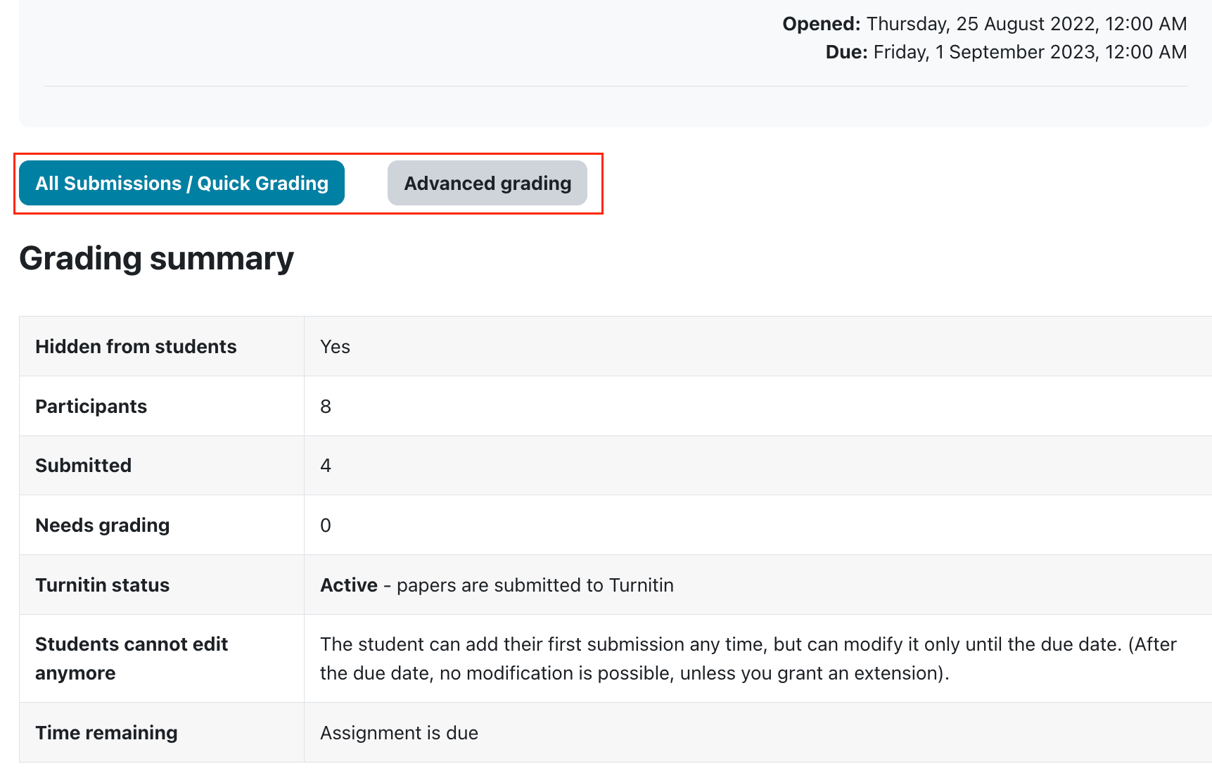Select the Participants row label
Screen dimensions: 1212x771
click(91, 407)
